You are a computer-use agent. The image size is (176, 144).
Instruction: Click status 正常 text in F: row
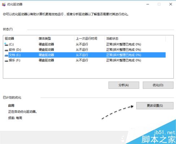pyautogui.click(x=124, y=60)
